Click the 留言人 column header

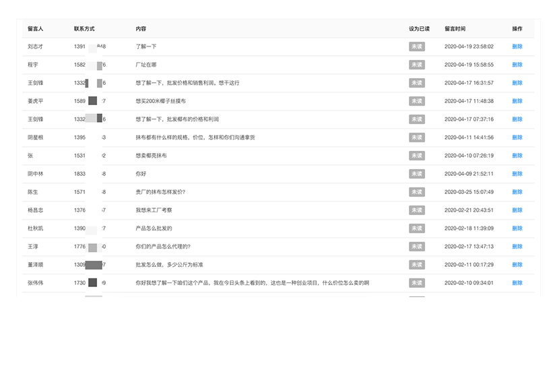(36, 29)
